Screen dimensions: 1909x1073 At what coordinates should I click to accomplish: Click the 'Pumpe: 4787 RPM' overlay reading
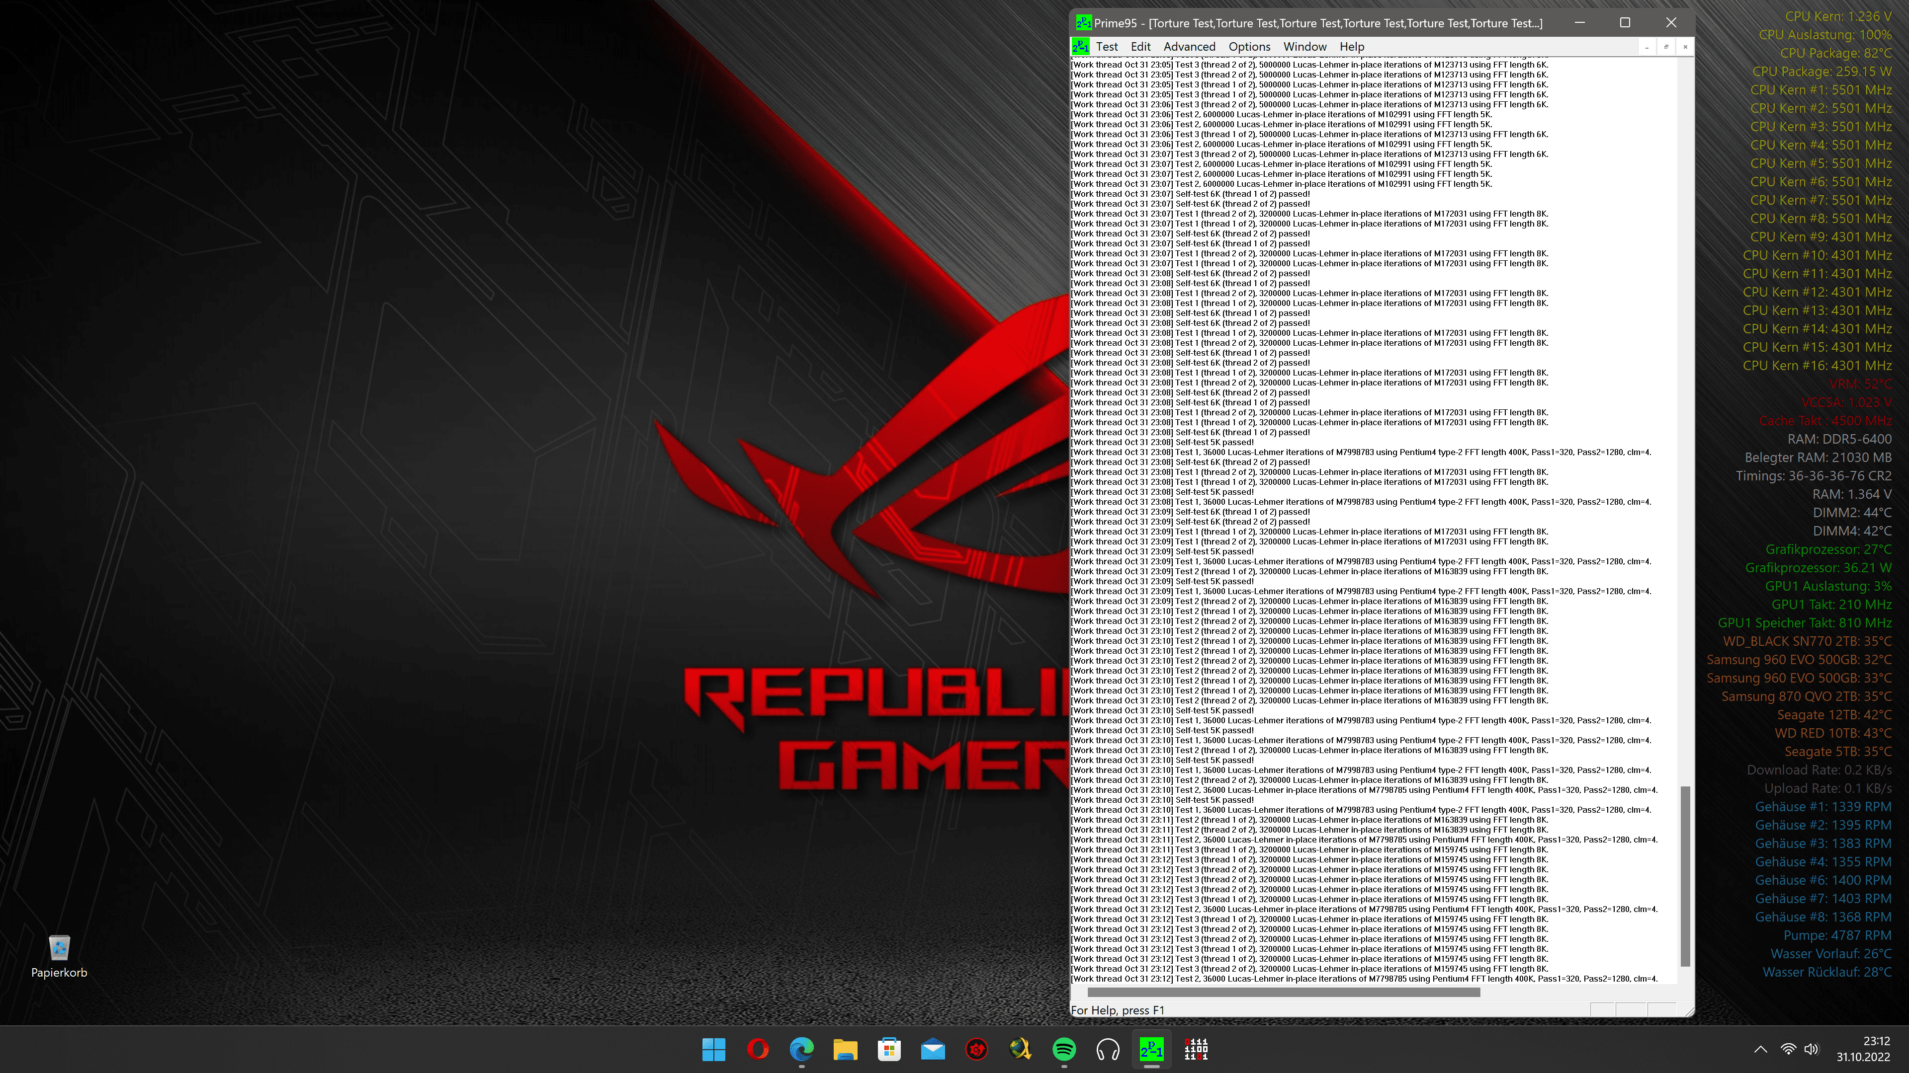(x=1837, y=936)
